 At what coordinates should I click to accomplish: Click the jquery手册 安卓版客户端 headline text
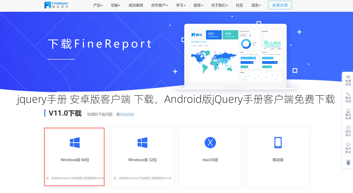coord(176,99)
